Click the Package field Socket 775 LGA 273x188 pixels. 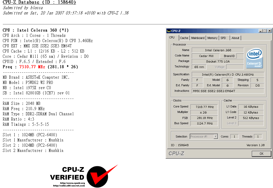[218, 61]
